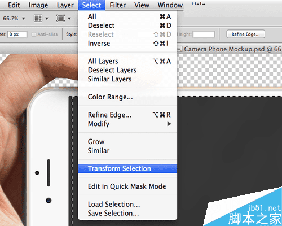Open the zoom level 66.7% dropdown

(14, 19)
